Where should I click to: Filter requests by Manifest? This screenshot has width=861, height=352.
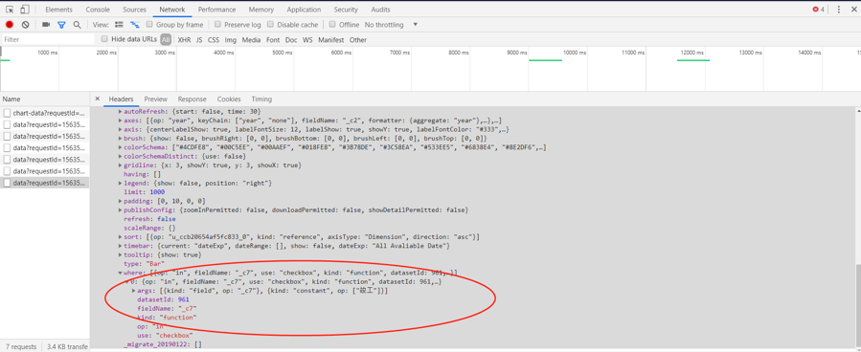coord(331,40)
